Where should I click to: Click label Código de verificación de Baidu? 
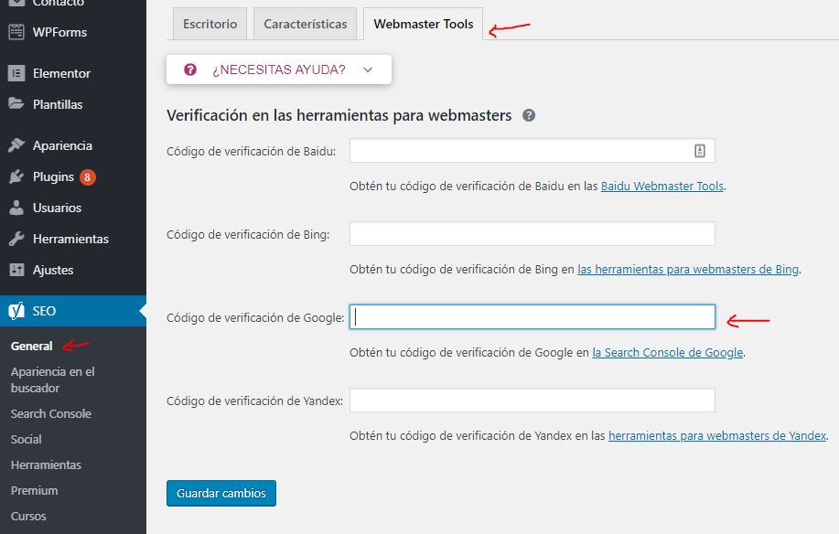[251, 151]
